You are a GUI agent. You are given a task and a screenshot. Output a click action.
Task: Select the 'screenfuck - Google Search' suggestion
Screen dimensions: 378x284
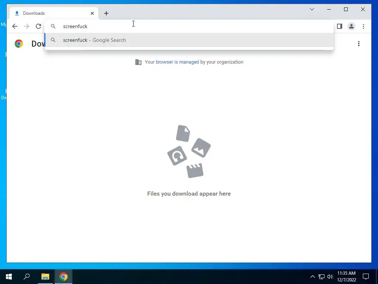click(x=189, y=40)
